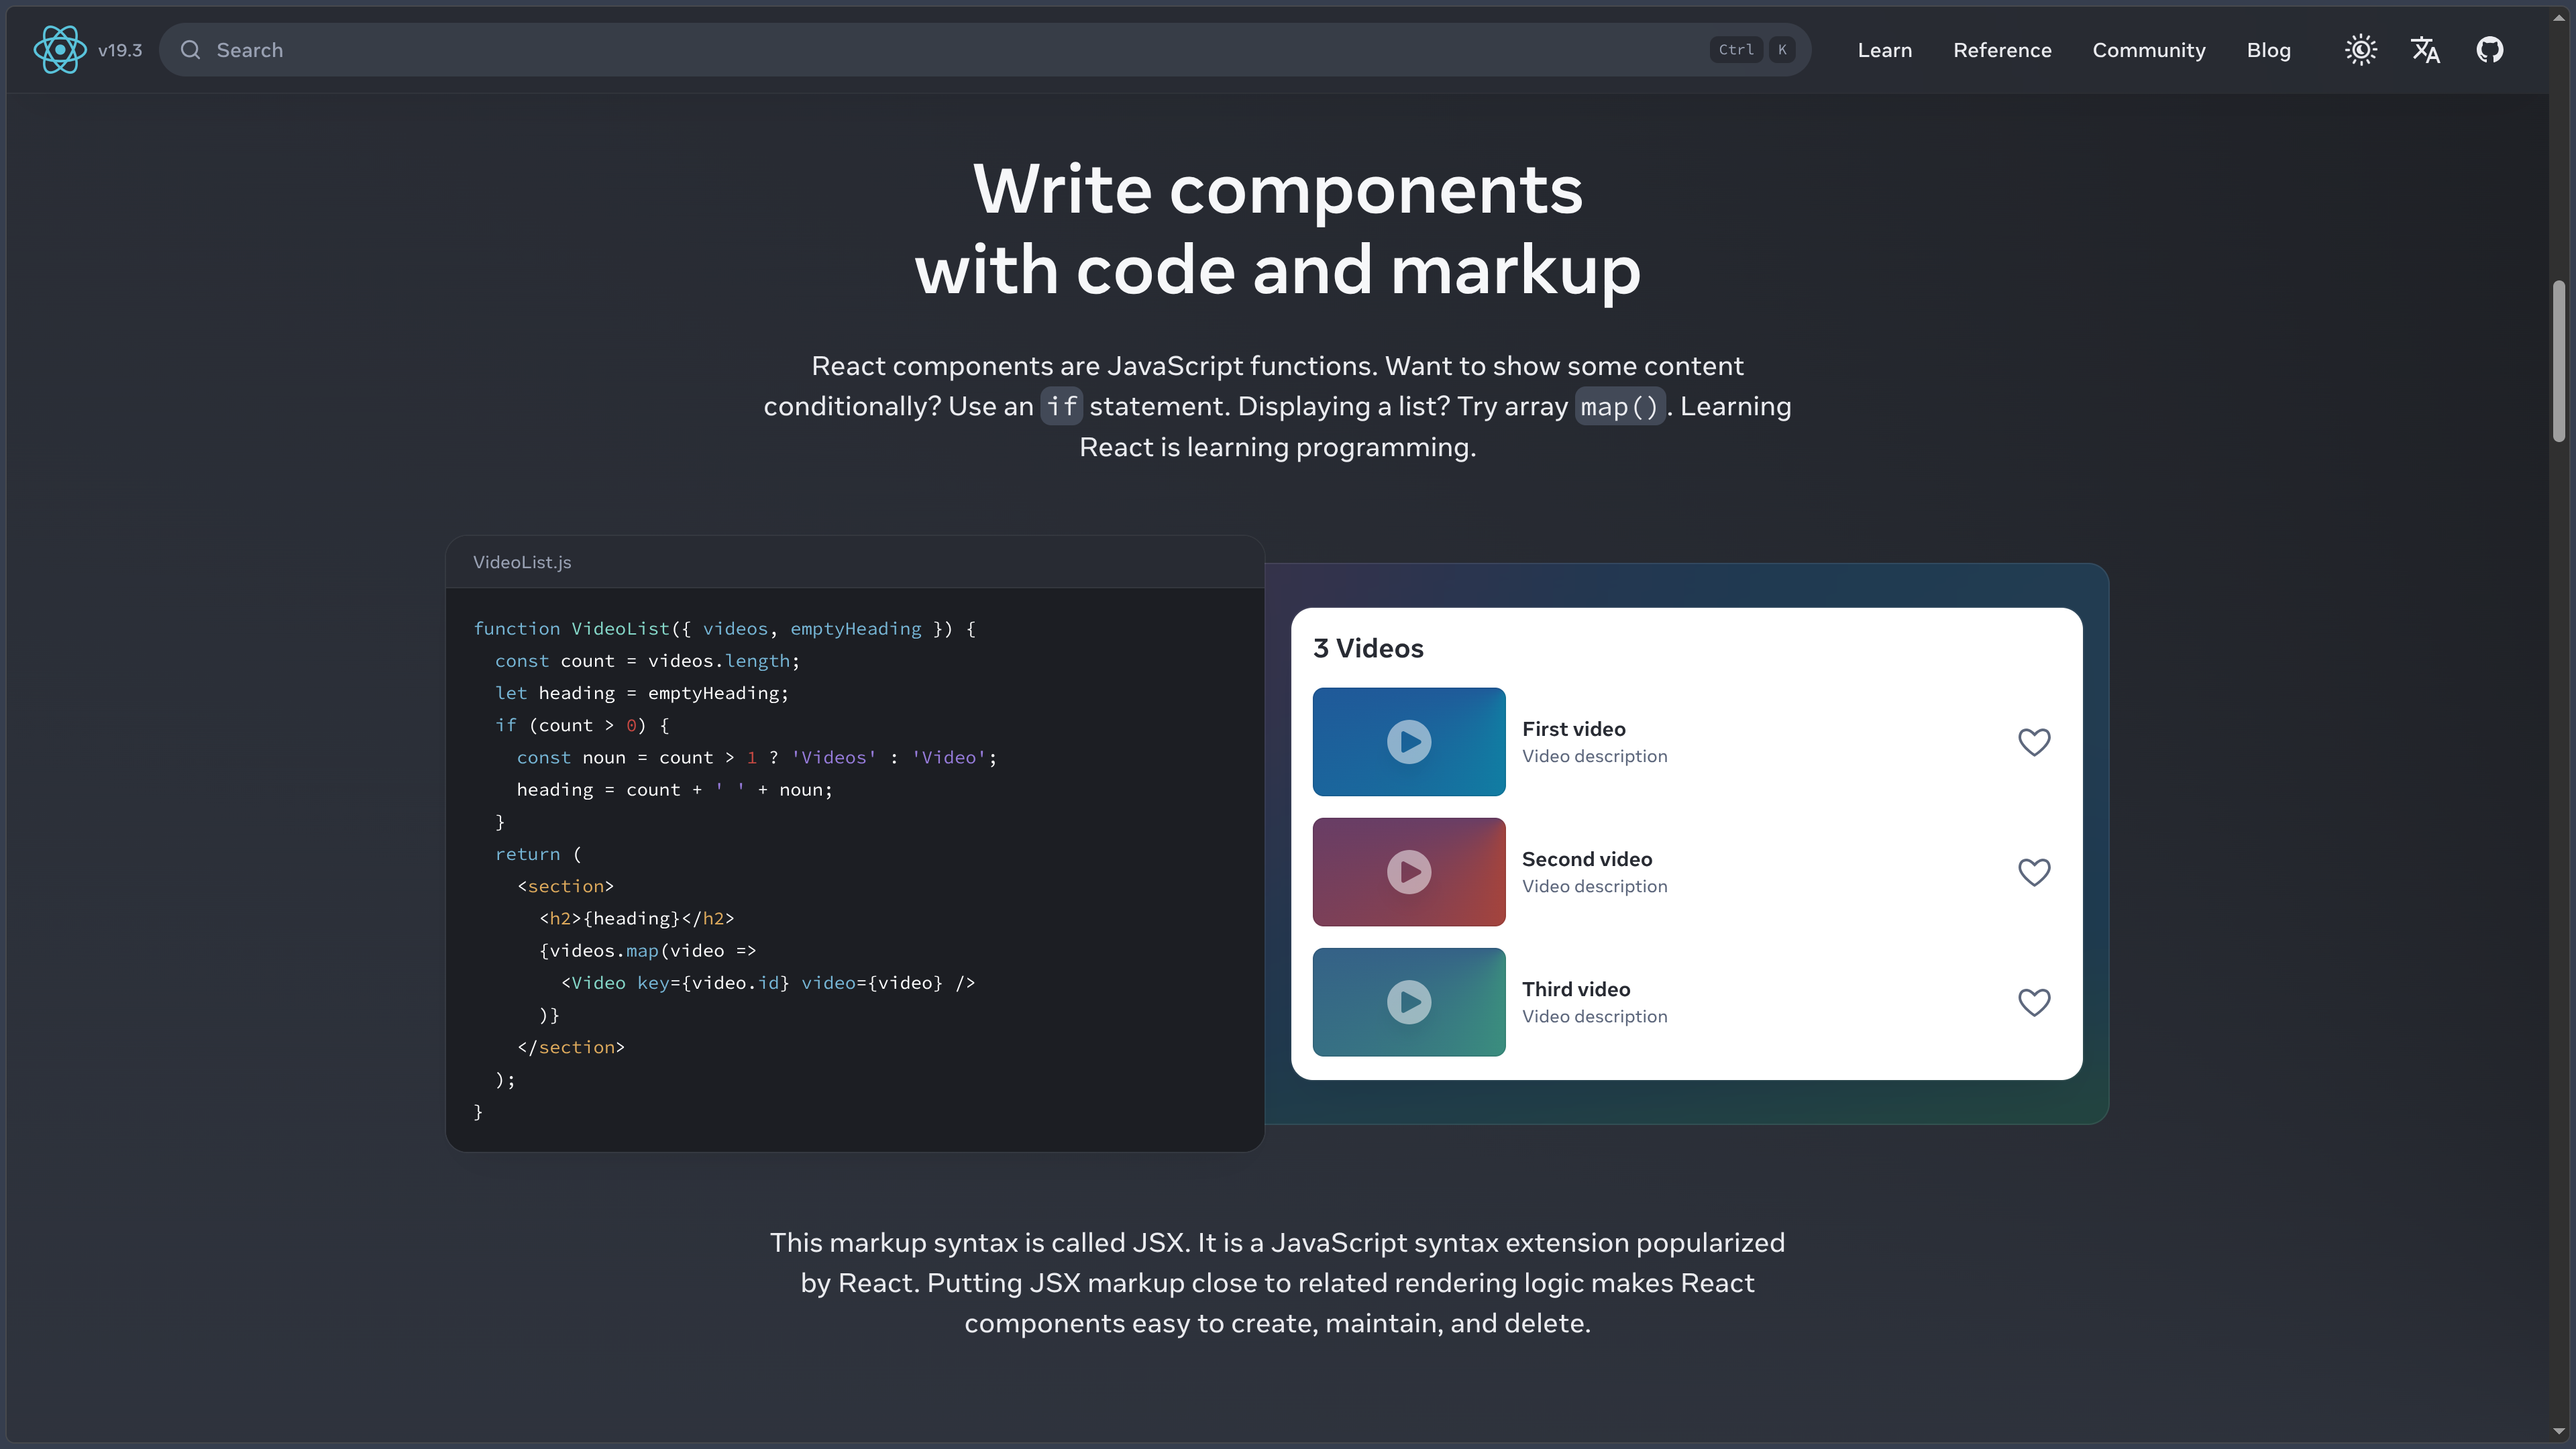Open the translations language icon
This screenshot has width=2576, height=1449.
click(x=2425, y=50)
